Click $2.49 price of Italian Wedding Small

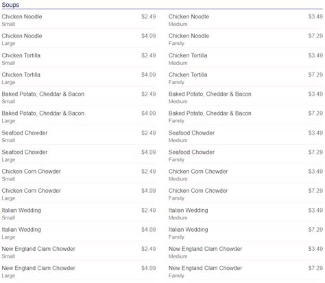coord(149,211)
